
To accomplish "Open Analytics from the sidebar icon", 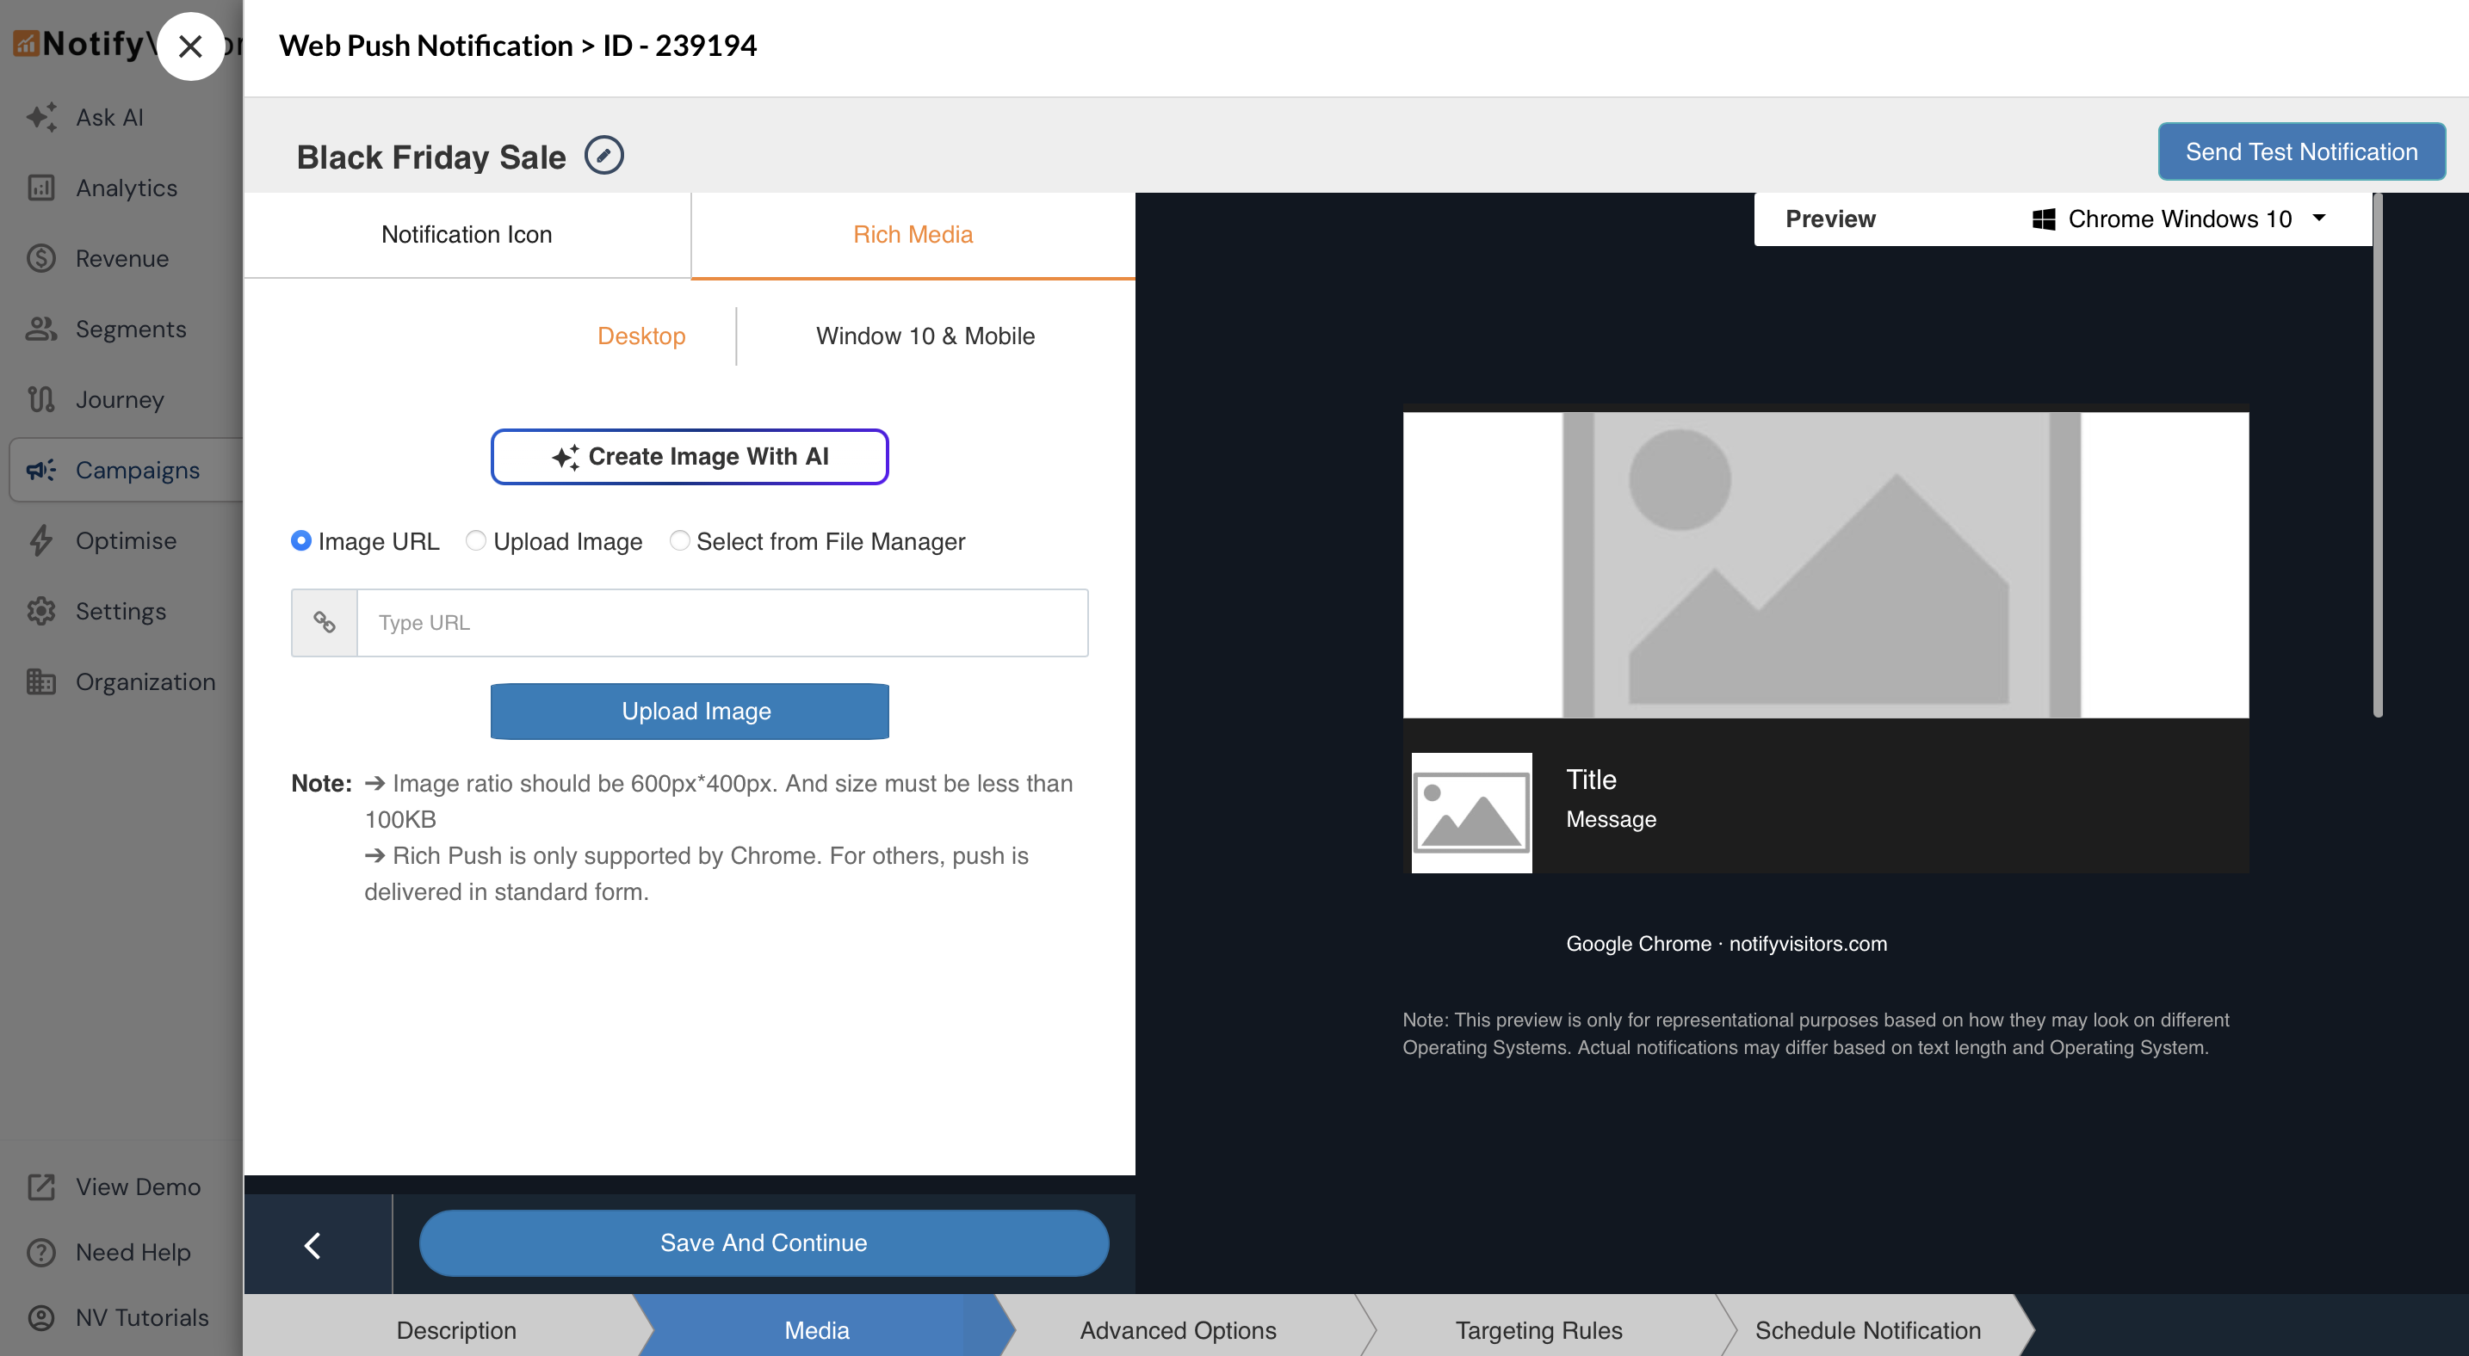I will (x=41, y=188).
